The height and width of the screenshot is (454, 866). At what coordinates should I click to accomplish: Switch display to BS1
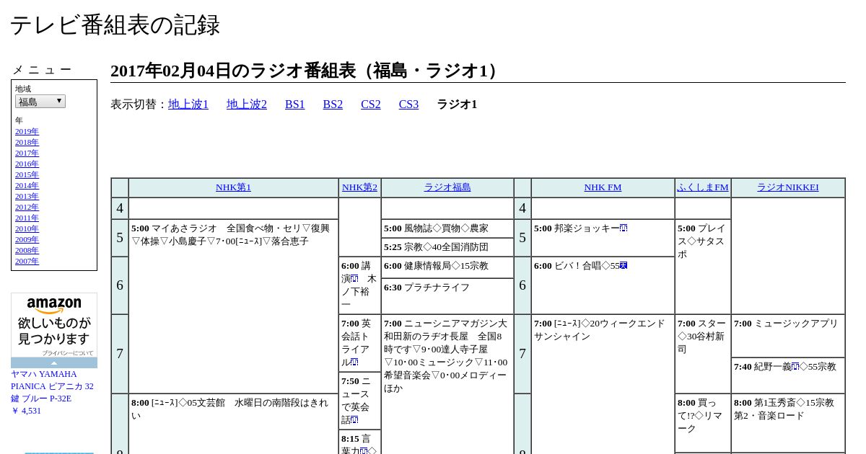[x=295, y=104]
